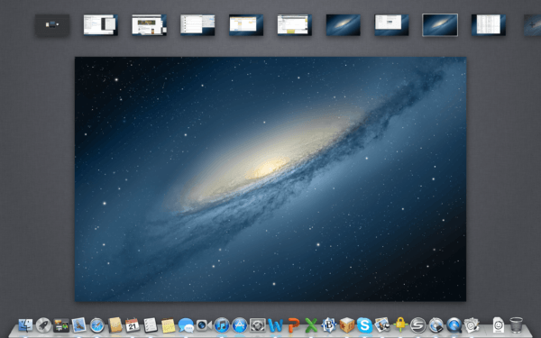
Task: Open the brown Contacts address book
Action: (115, 325)
